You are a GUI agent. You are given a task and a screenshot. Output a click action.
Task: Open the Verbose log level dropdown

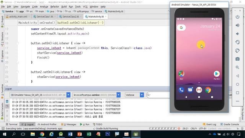pyautogui.click(x=134, y=95)
